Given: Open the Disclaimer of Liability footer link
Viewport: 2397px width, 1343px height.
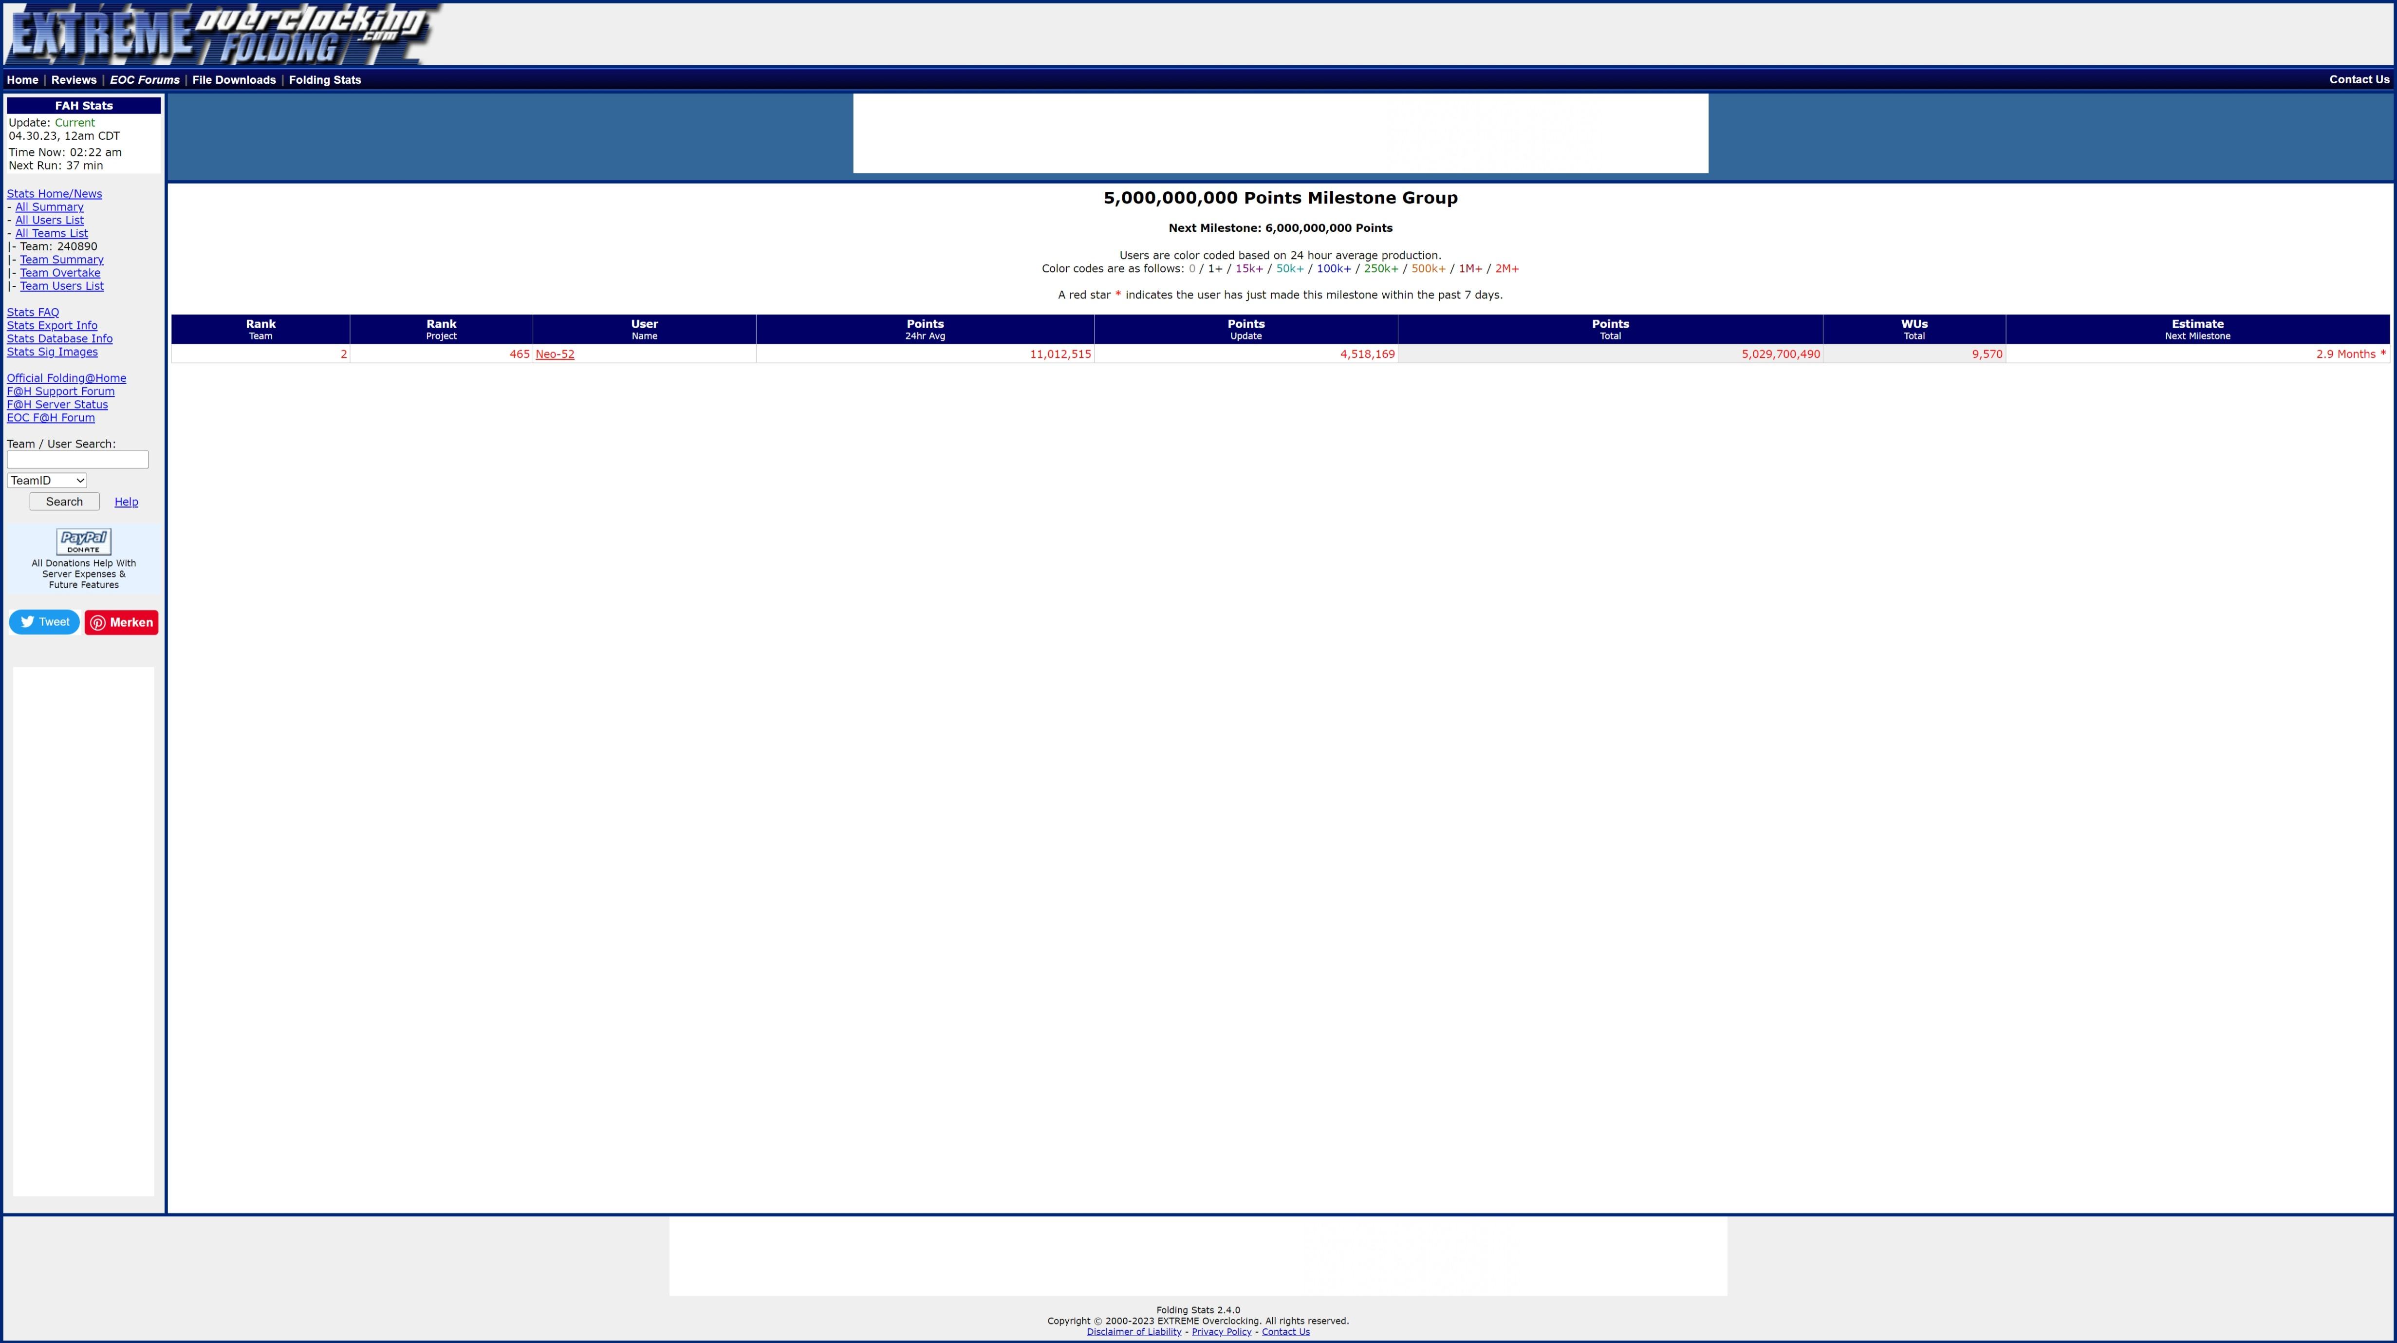Looking at the screenshot, I should 1133,1332.
